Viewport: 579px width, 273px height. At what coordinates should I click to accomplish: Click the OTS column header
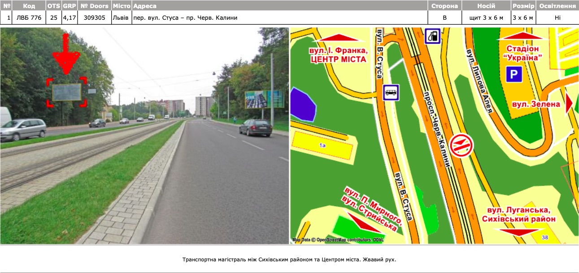pyautogui.click(x=54, y=6)
